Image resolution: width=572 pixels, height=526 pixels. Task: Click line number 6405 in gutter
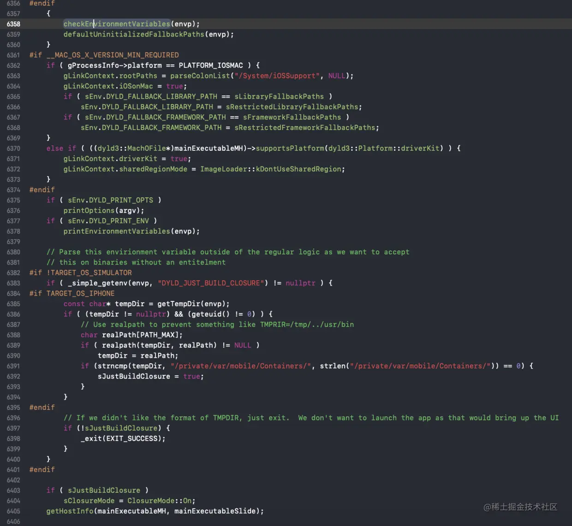(x=13, y=511)
